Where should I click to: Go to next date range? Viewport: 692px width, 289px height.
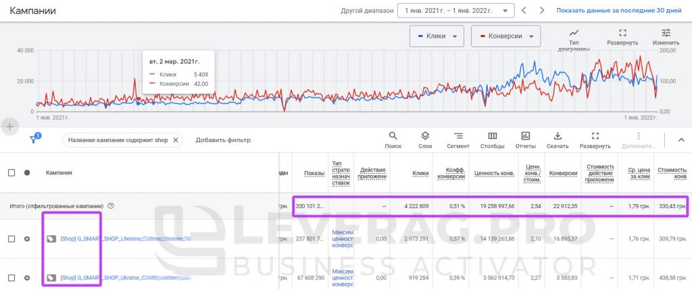pyautogui.click(x=542, y=11)
